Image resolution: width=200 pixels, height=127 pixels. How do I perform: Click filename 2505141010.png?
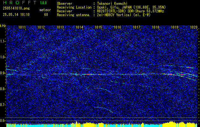[16, 9]
